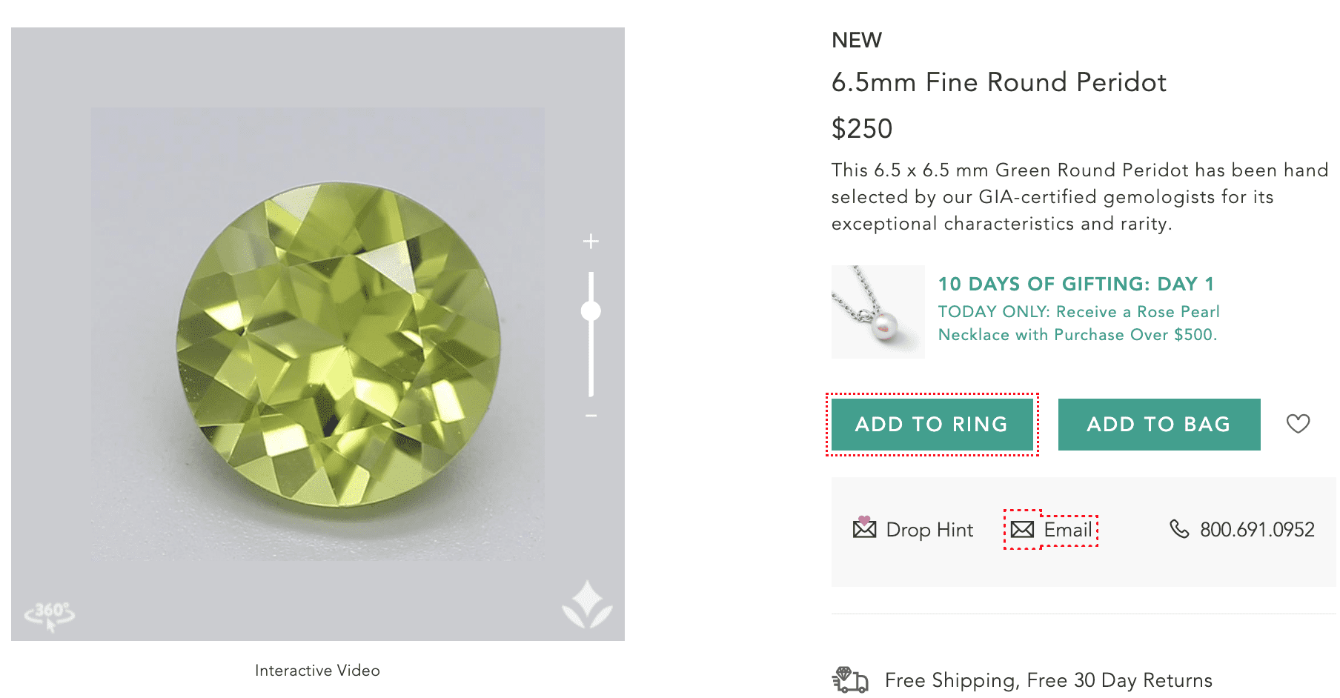1340x698 pixels.
Task: Click the green peridot gemstone image
Action: [338, 345]
